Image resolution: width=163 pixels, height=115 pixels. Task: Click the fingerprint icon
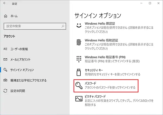tap(79, 42)
